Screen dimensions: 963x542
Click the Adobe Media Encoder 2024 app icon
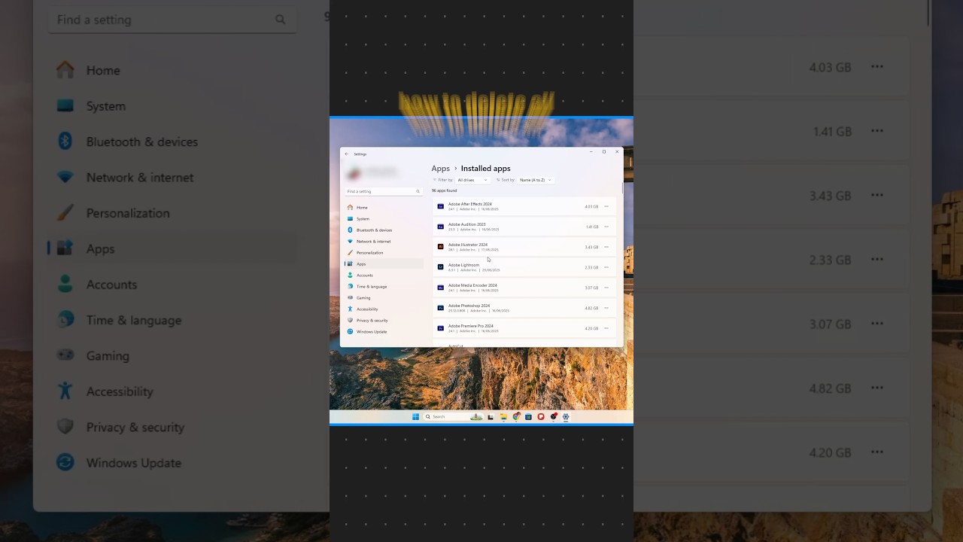441,288
